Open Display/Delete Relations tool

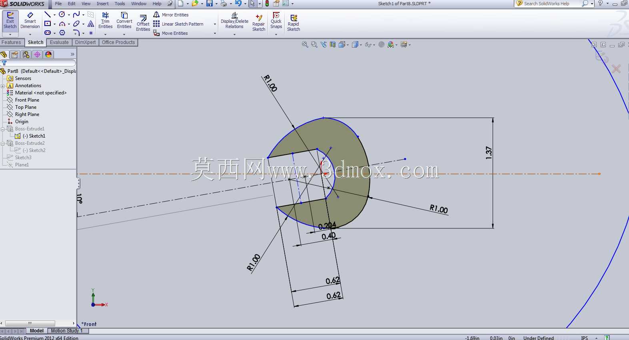(x=234, y=21)
